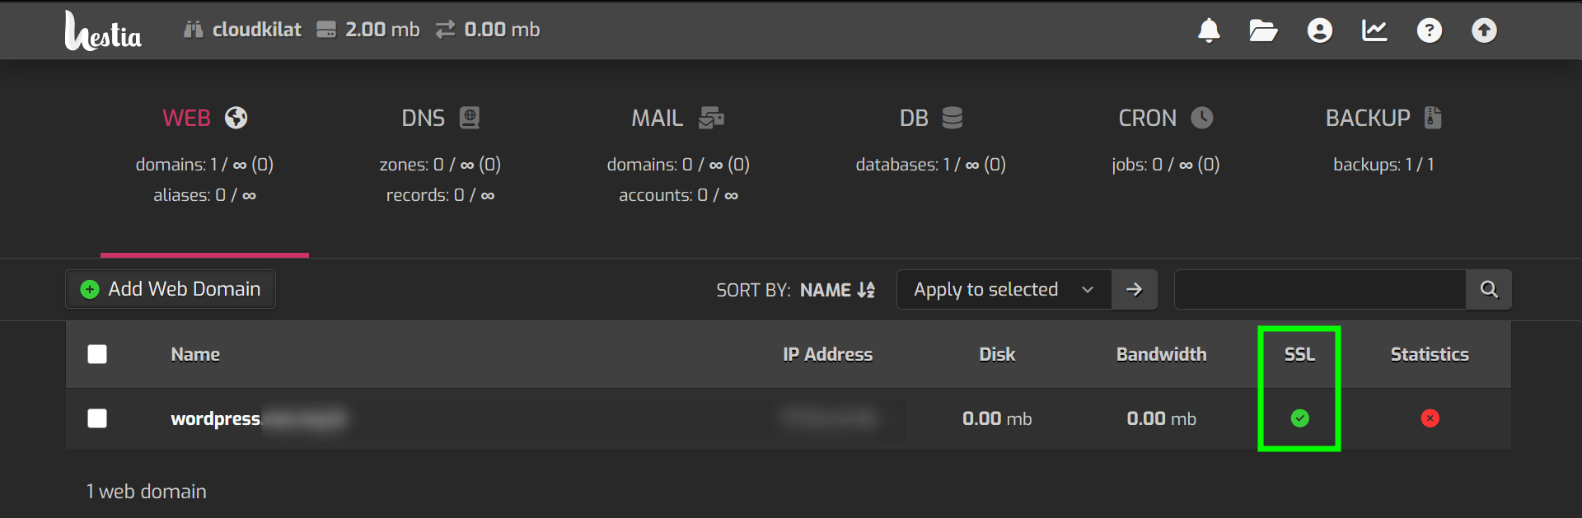Screen dimensions: 1582x518
Task: Click the arrow next to Apply to selected
Action: 1135,289
